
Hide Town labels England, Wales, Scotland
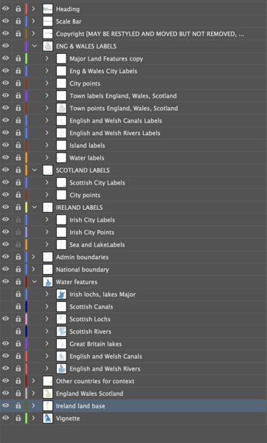tap(6, 96)
